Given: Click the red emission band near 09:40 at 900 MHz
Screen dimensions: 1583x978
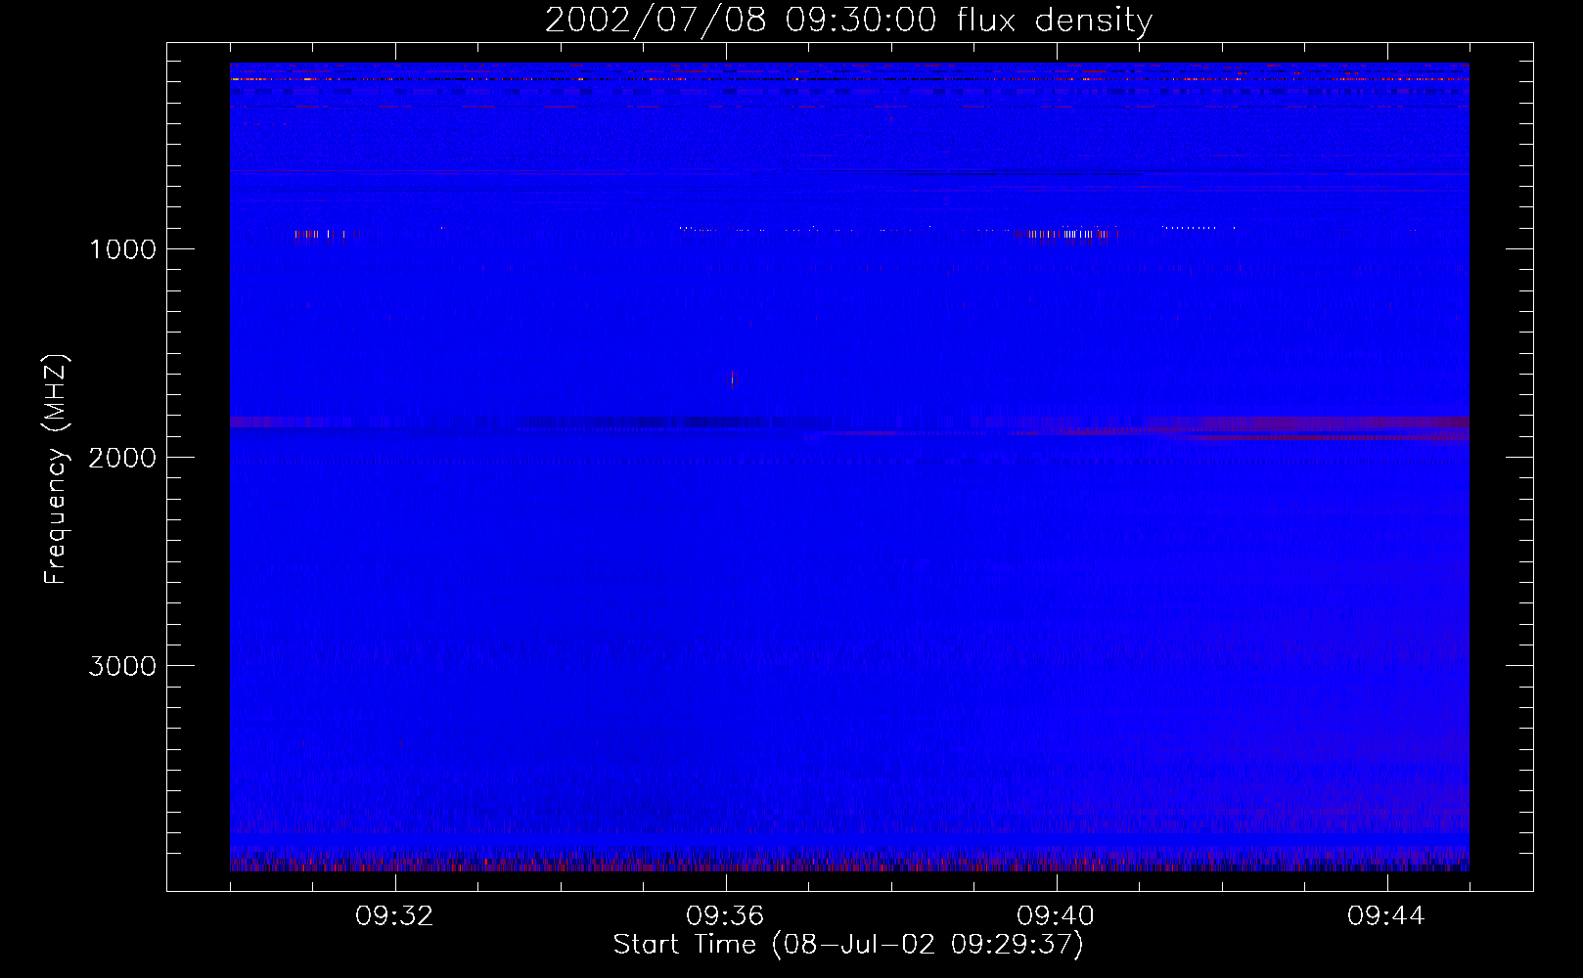Looking at the screenshot, I should [1066, 234].
